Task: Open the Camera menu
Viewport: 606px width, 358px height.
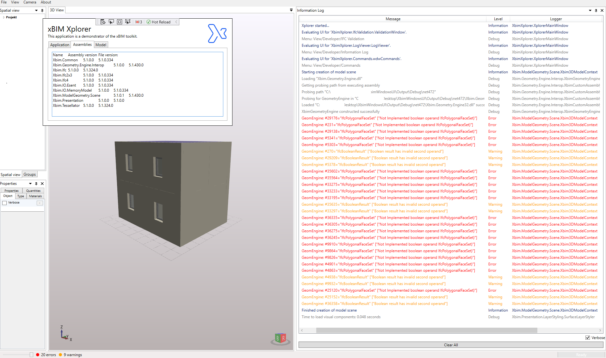Action: click(x=30, y=2)
